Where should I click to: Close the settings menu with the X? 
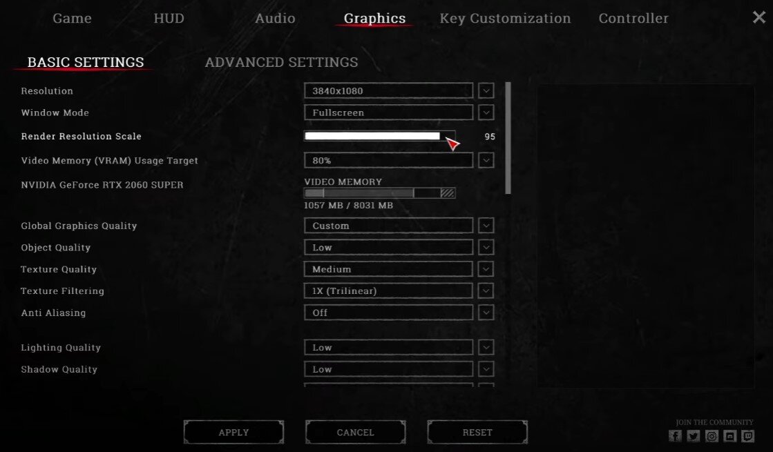pyautogui.click(x=759, y=17)
